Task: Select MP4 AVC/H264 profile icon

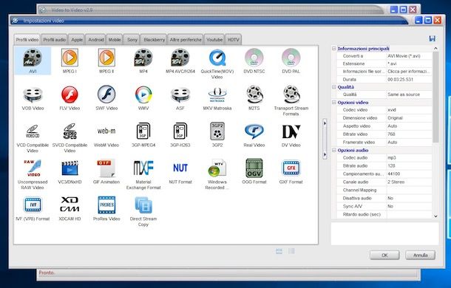Action: click(x=180, y=58)
